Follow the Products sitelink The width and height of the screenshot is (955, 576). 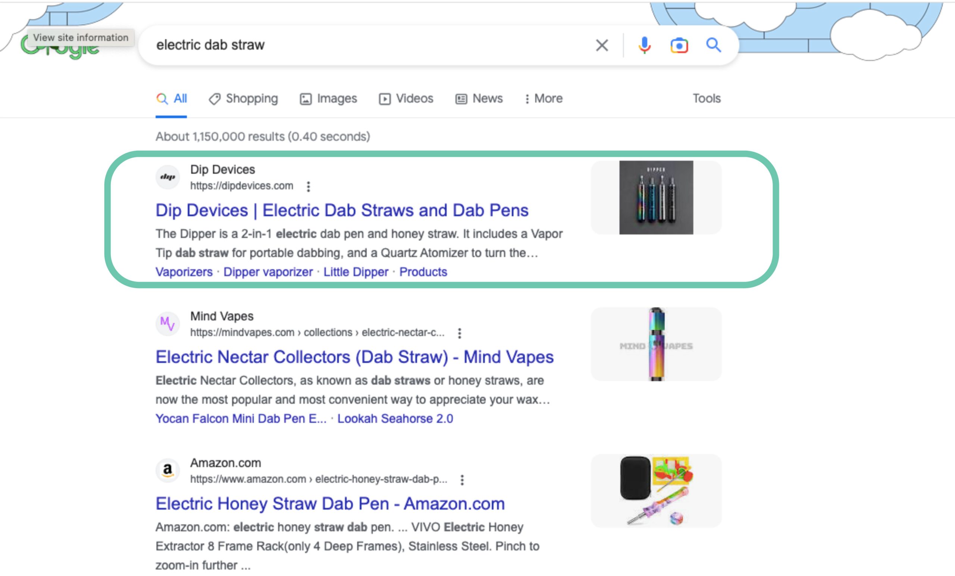click(x=423, y=272)
